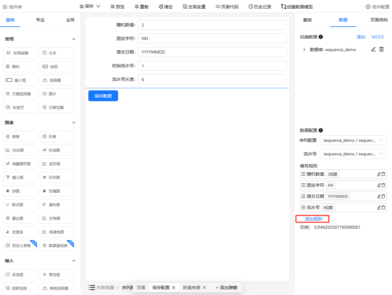Switch to the 基础 tab in right panel
The height and width of the screenshot is (295, 392).
[x=307, y=20]
